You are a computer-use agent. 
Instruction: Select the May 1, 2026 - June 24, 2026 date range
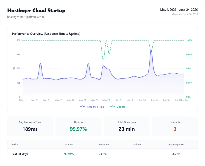179,10
